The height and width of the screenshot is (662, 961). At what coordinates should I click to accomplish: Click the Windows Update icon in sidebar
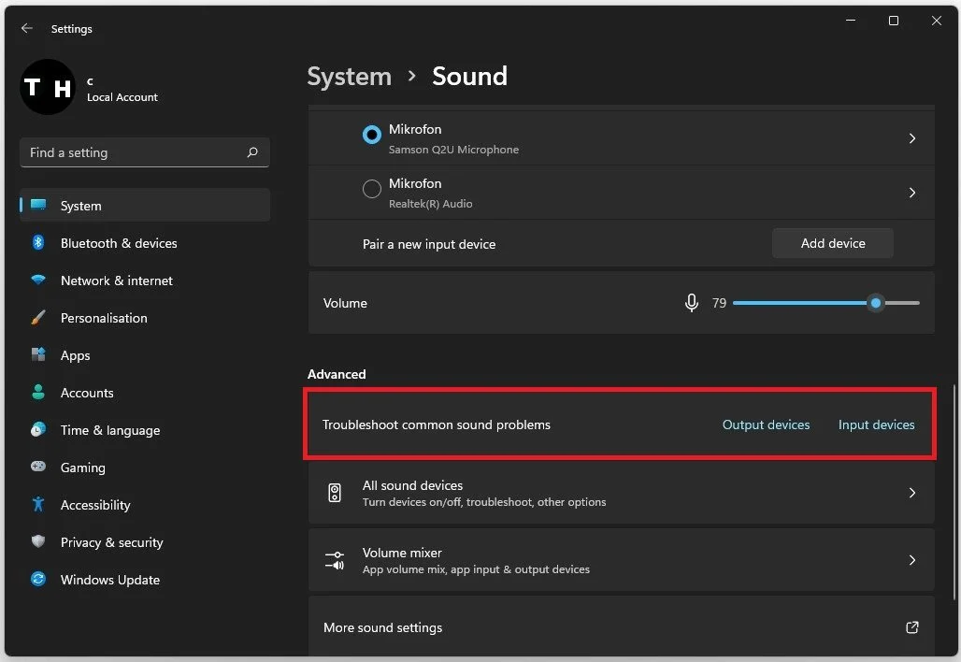(x=38, y=580)
